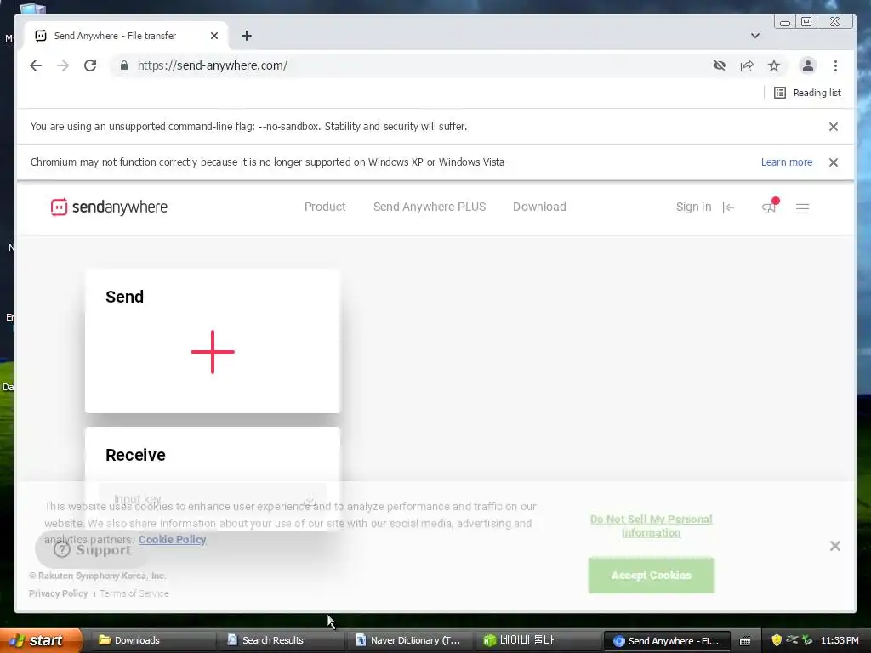The image size is (871, 653).
Task: Open the Privacy Policy link
Action: [59, 593]
